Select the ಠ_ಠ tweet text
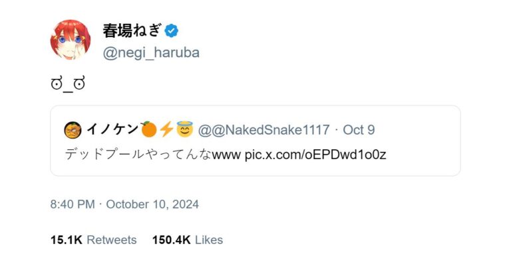The image size is (511, 266). [68, 84]
